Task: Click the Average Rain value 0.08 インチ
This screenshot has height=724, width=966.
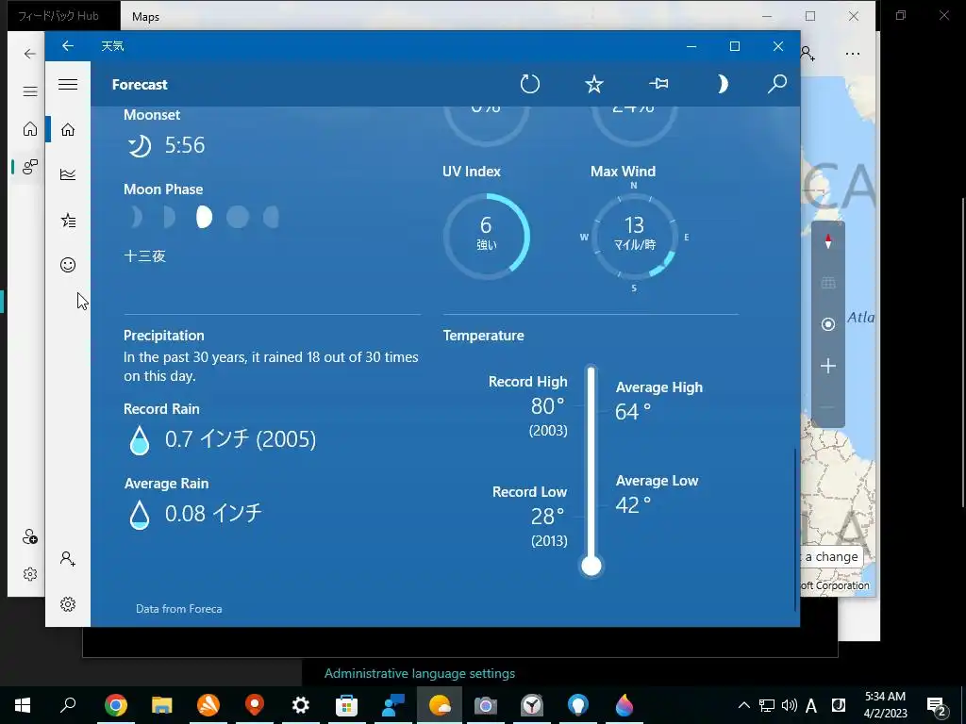Action: pos(213,514)
